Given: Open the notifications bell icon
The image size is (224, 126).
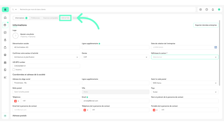Looking at the screenshot, I should [x=213, y=9].
